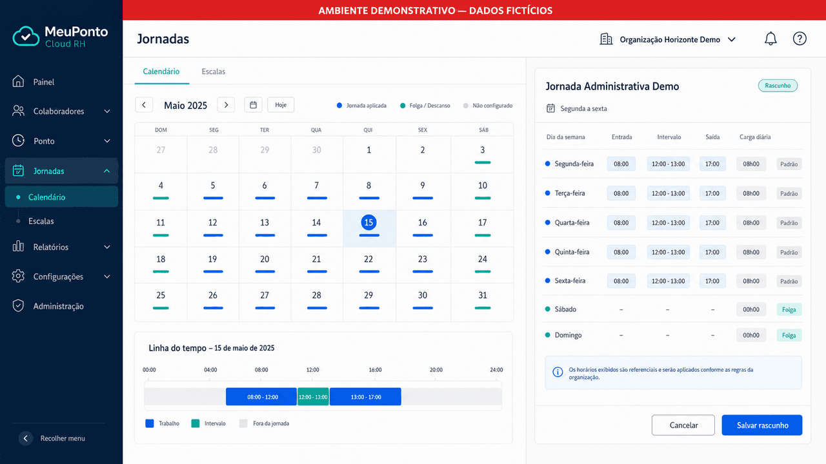Screen dimensions: 826x464
Task: Edit Terça-feira Intervalo 12:00 - 13:00 field
Action: 668,193
